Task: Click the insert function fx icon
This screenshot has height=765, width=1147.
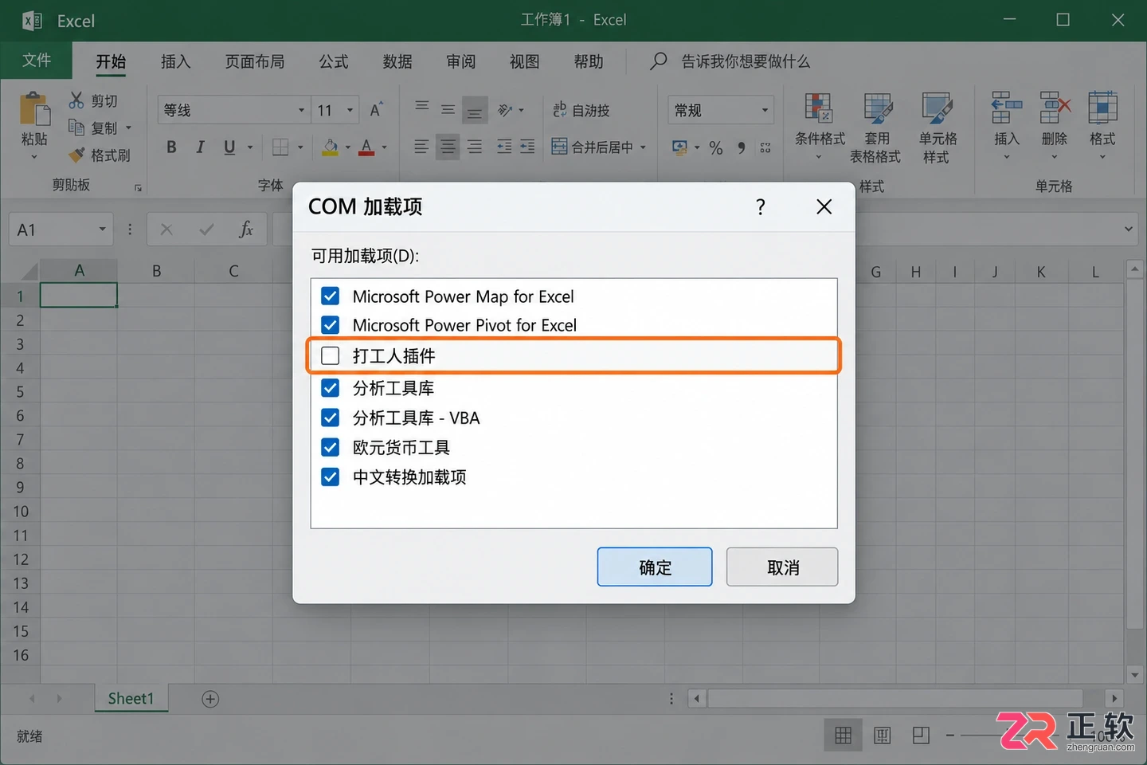Action: coord(246,229)
